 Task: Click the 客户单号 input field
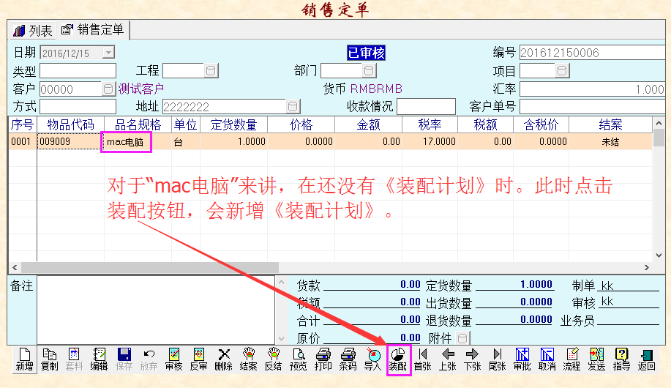pyautogui.click(x=592, y=106)
